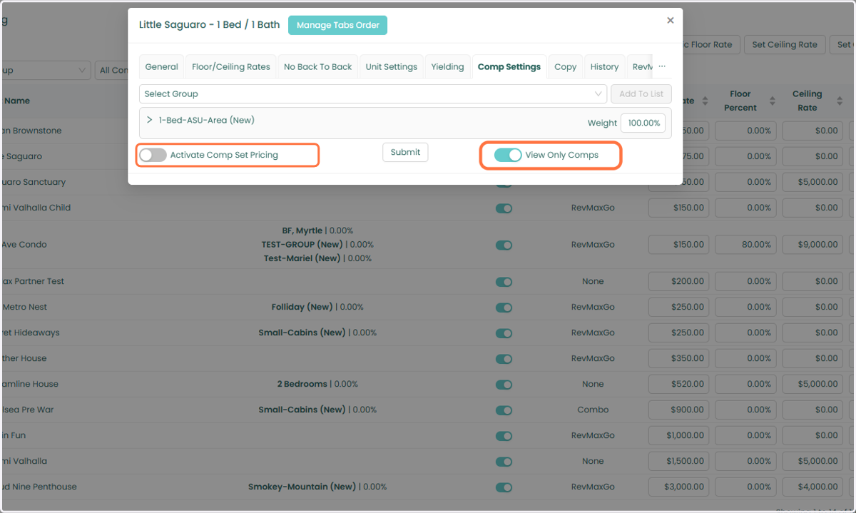Toggle the switch in the in Fun row
The width and height of the screenshot is (856, 513).
tap(504, 436)
